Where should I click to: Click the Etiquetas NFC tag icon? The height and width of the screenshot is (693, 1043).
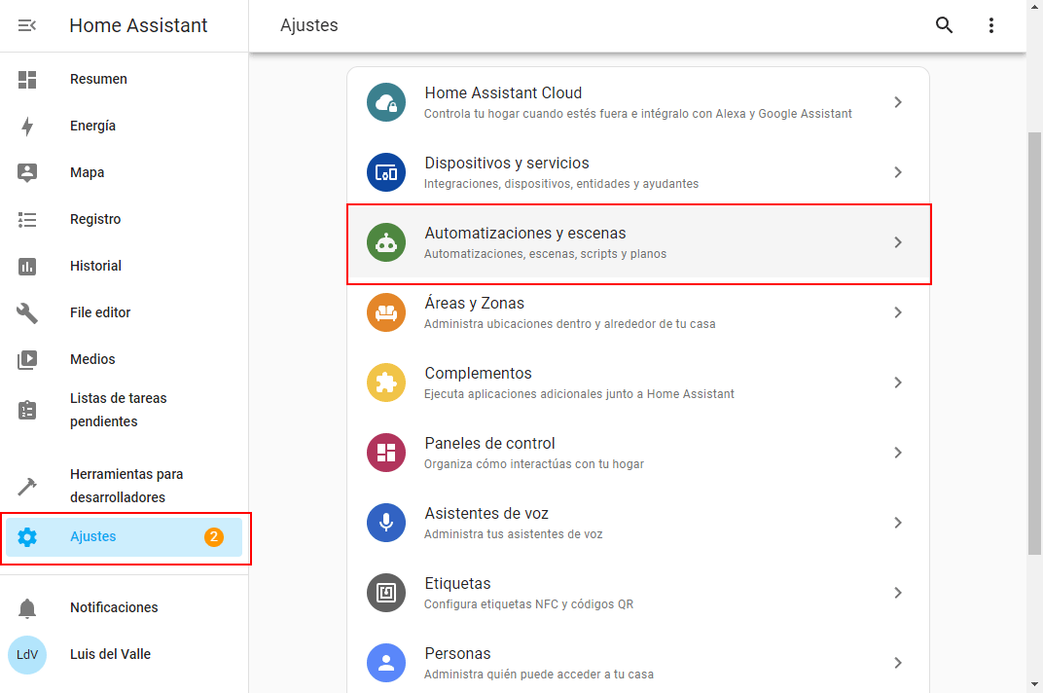[386, 593]
